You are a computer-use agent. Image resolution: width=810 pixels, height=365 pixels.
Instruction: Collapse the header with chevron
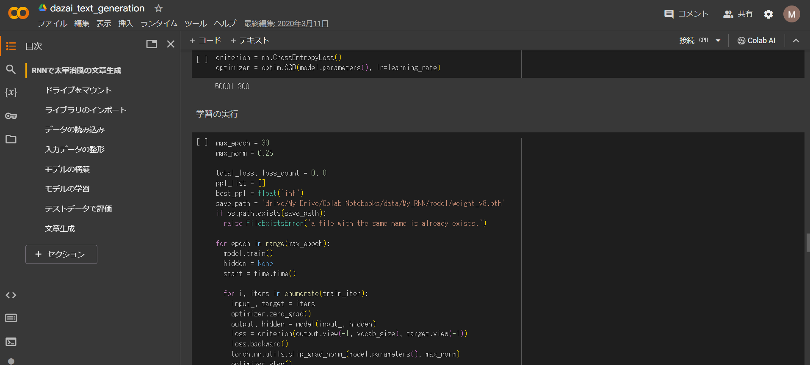click(x=796, y=41)
